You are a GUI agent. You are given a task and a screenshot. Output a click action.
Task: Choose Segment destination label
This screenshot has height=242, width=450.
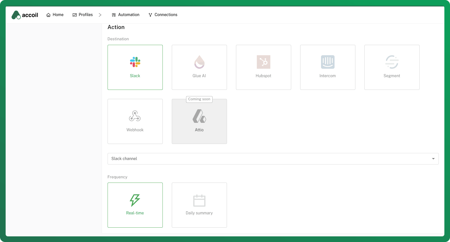coord(392,76)
